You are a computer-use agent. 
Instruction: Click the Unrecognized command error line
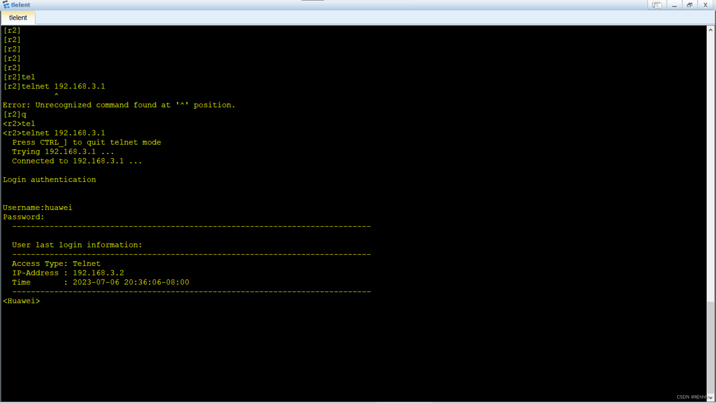coord(119,105)
